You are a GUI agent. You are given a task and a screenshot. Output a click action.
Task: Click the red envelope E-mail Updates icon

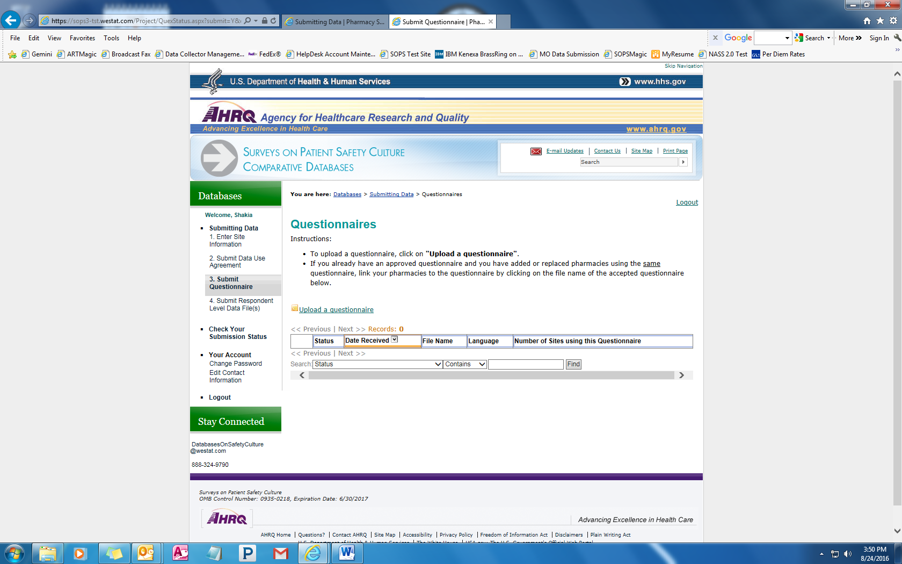click(x=536, y=151)
